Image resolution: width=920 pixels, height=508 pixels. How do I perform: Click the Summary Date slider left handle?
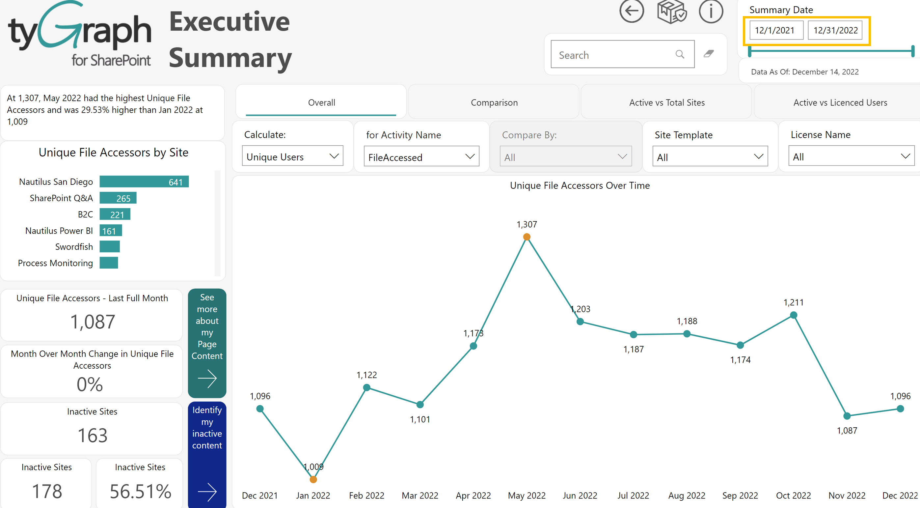pos(750,51)
